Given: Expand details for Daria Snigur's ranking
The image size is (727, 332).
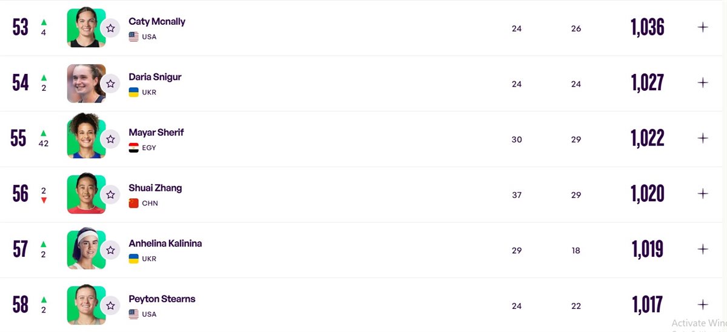Looking at the screenshot, I should coord(703,82).
